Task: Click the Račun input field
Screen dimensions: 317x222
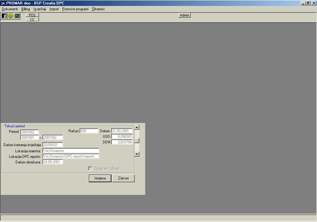Action: [89, 131]
